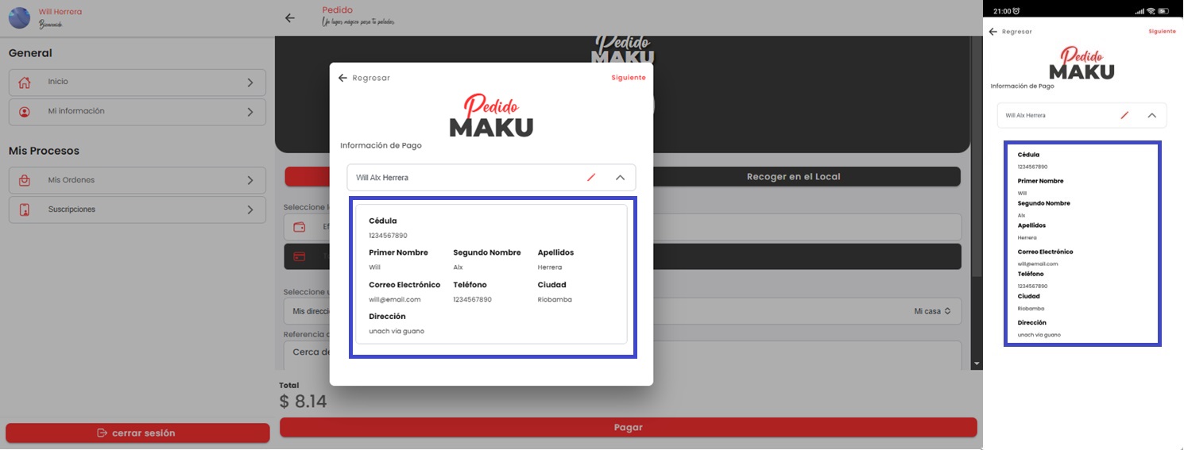Select the credit card payment option
Viewport: 1184px width, 450px height.
[x=300, y=256]
